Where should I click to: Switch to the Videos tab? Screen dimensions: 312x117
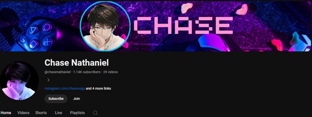[23, 113]
